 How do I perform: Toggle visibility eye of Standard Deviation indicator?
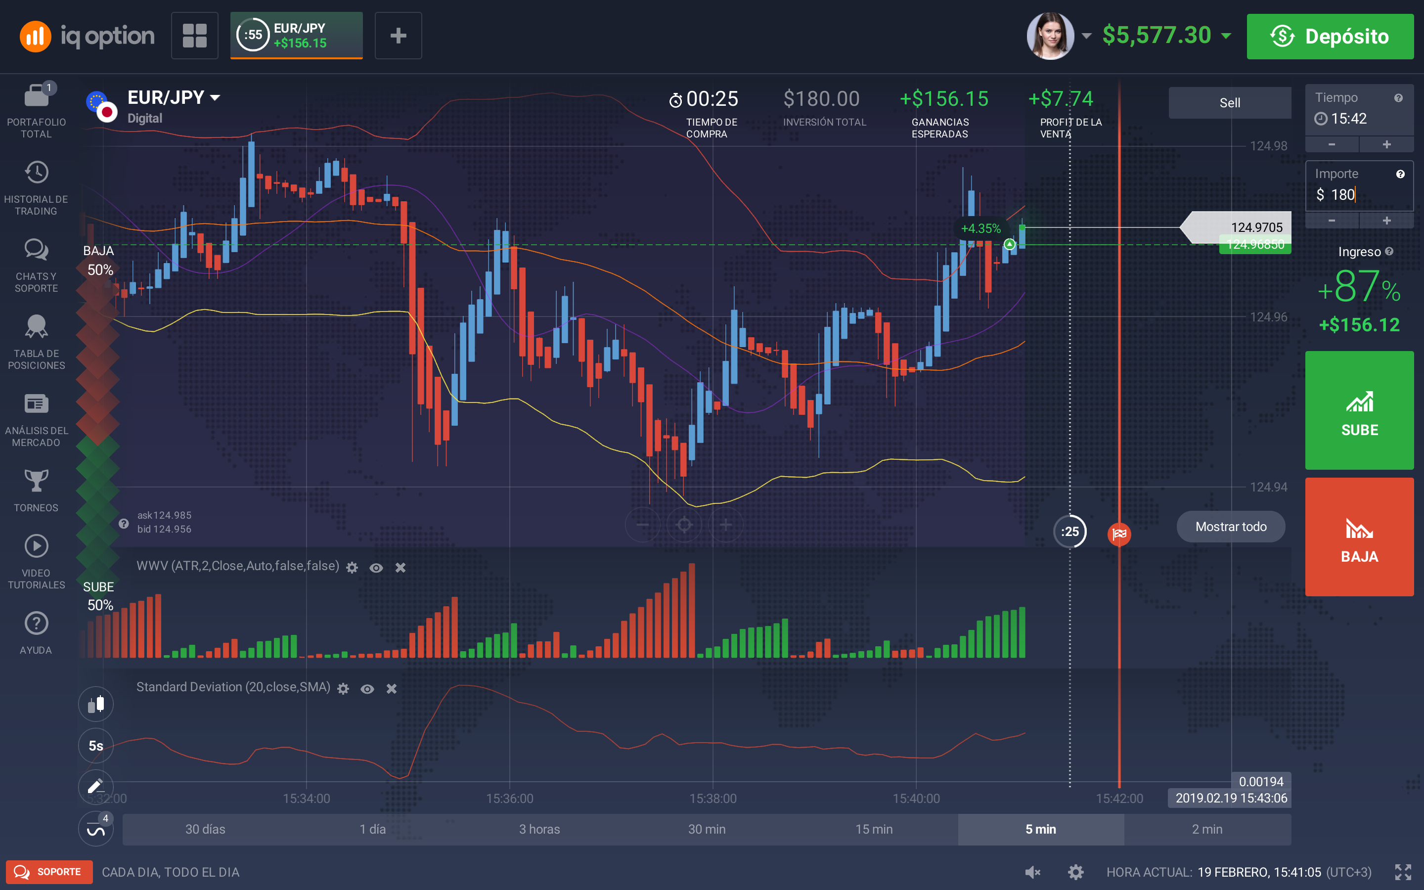click(367, 689)
